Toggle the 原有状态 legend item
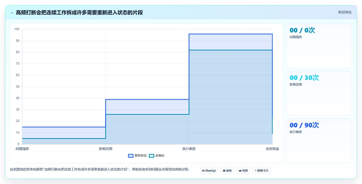Screen dimensions: 362x184 point(137,156)
